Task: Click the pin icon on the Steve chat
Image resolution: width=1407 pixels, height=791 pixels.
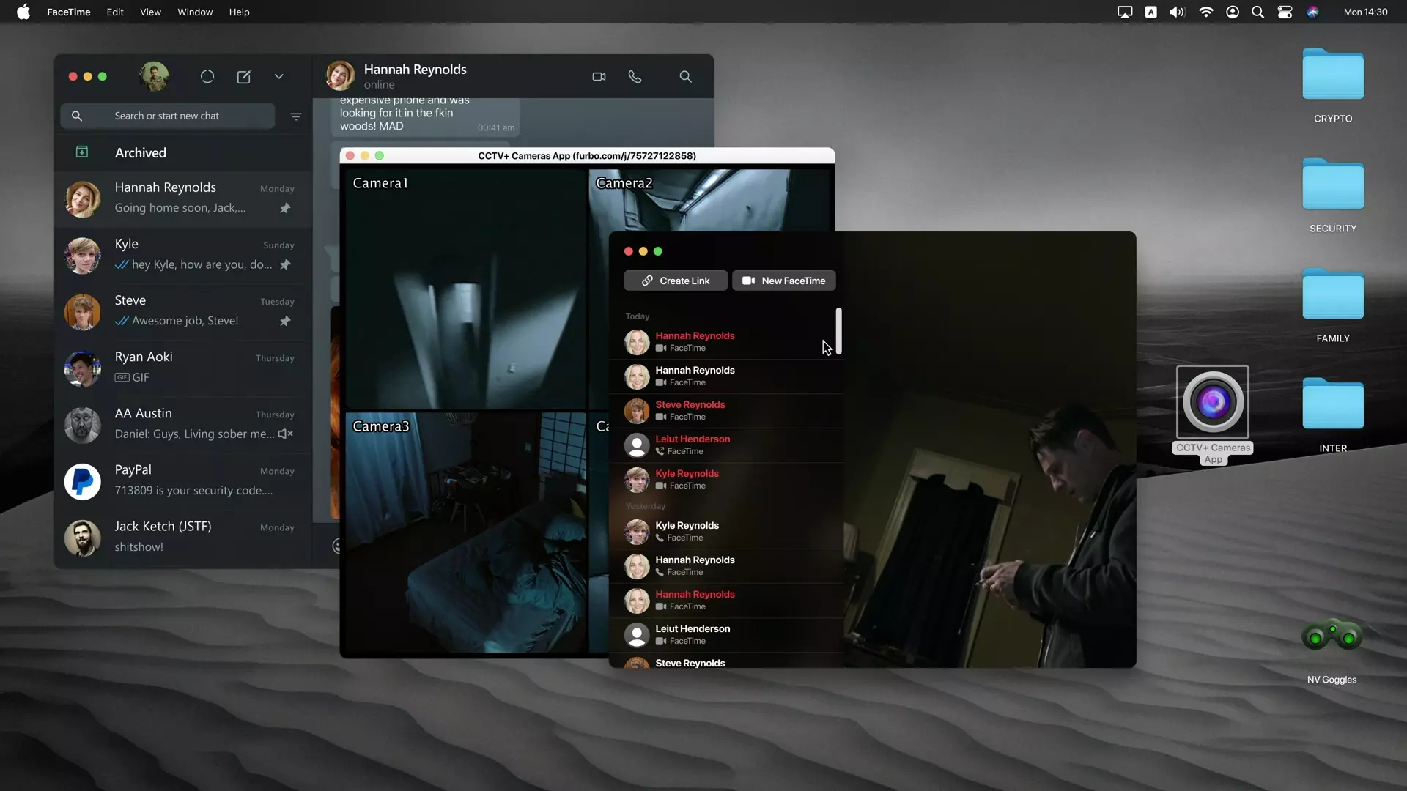Action: pyautogui.click(x=285, y=321)
